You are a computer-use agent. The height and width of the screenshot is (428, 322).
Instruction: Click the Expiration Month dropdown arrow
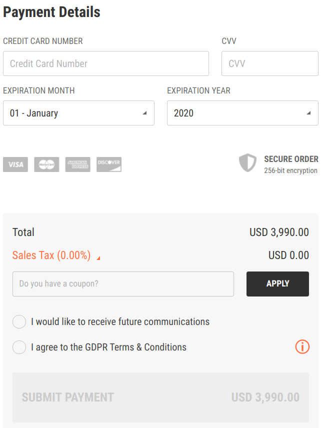pyautogui.click(x=144, y=113)
